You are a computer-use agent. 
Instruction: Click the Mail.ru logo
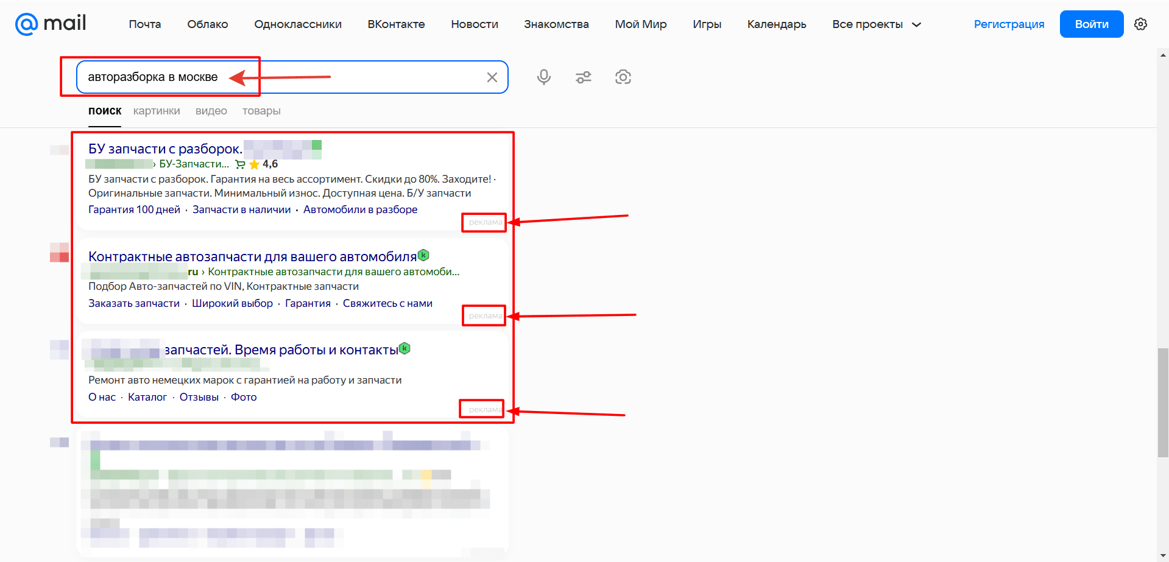tap(51, 24)
